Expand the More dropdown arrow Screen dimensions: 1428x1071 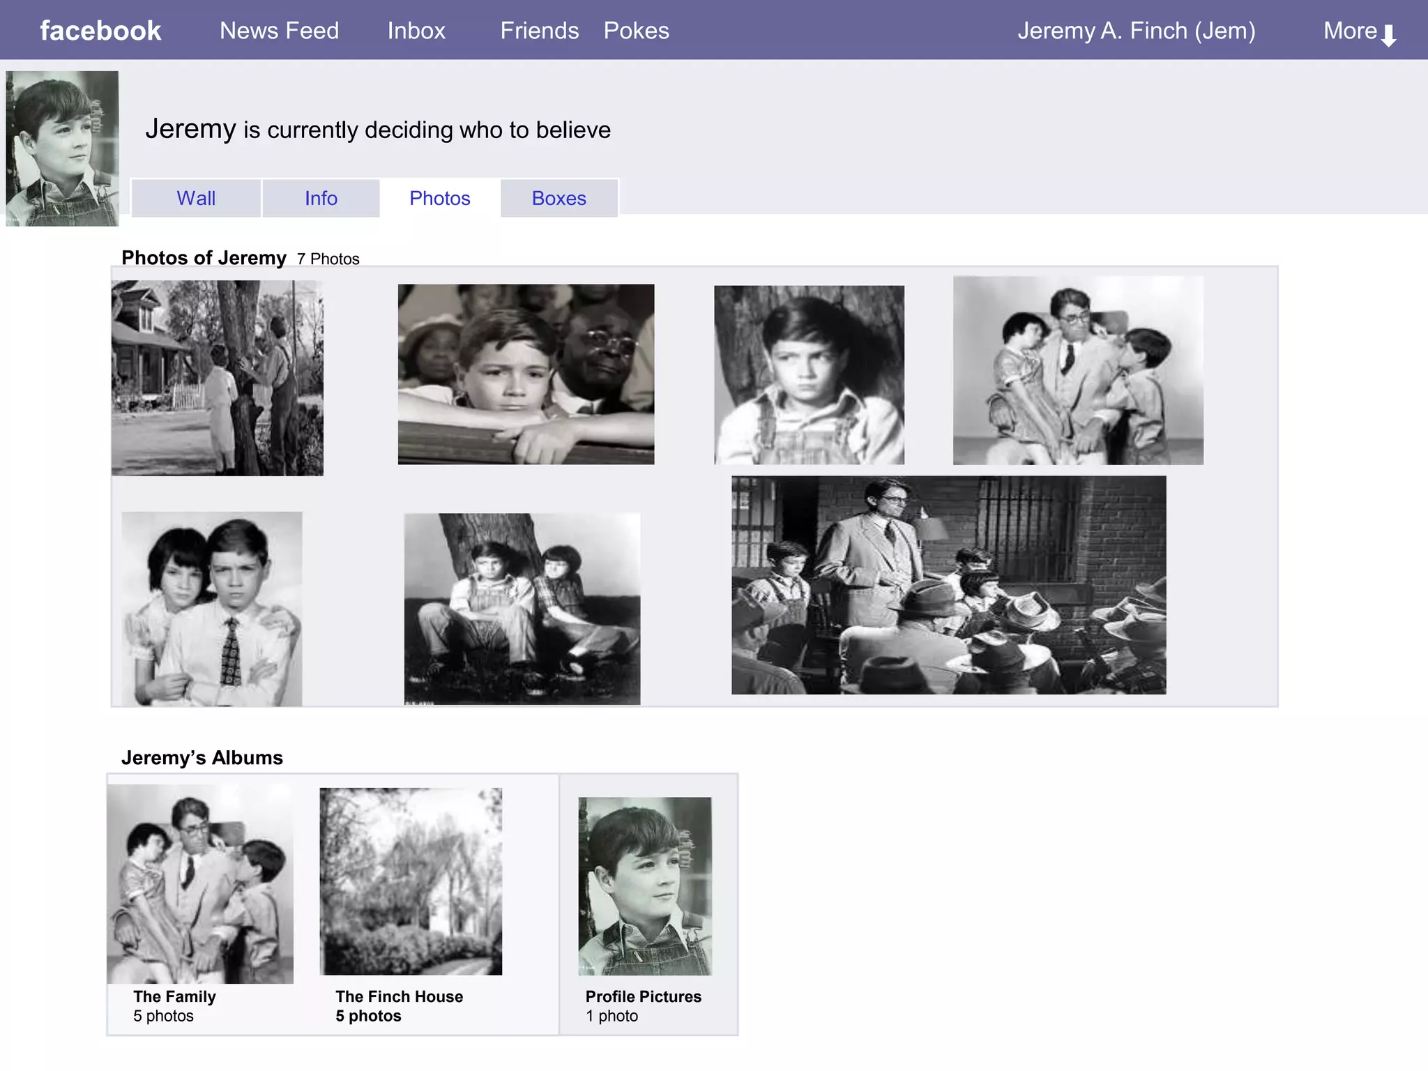(x=1388, y=35)
